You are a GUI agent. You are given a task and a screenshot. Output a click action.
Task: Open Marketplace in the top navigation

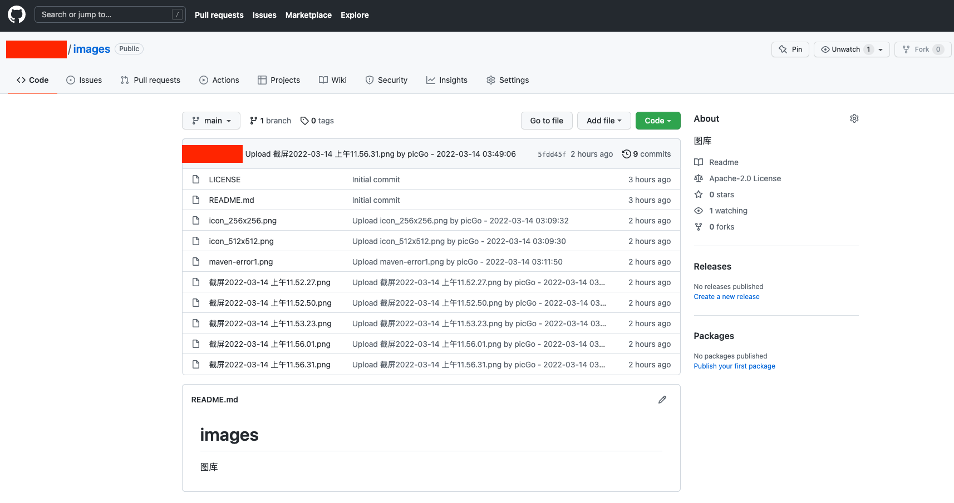point(308,15)
